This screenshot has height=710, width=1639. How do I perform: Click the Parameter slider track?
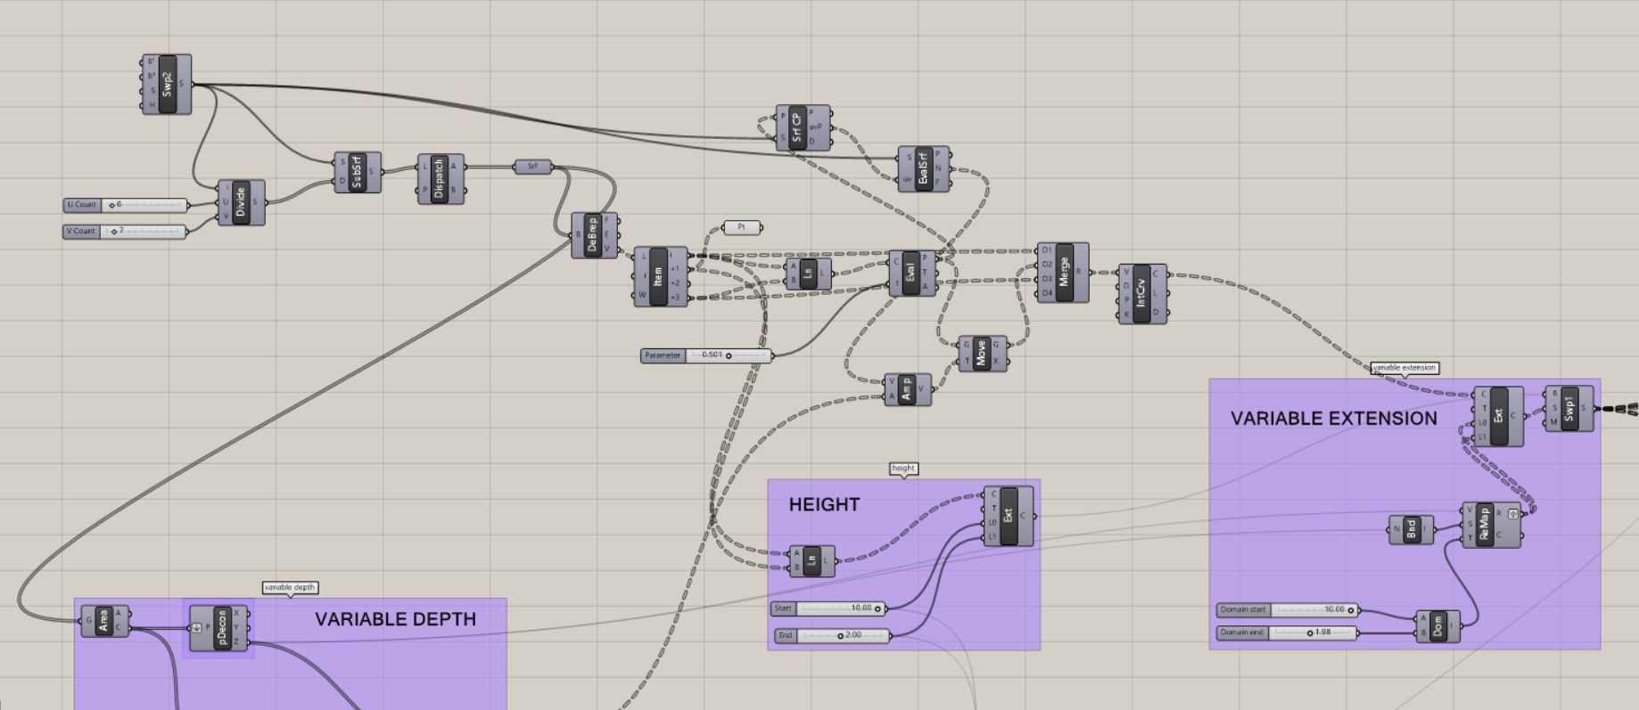[728, 355]
